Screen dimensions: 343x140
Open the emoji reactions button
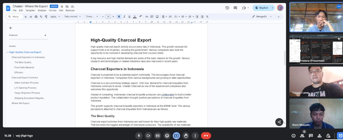(x=167, y=136)
